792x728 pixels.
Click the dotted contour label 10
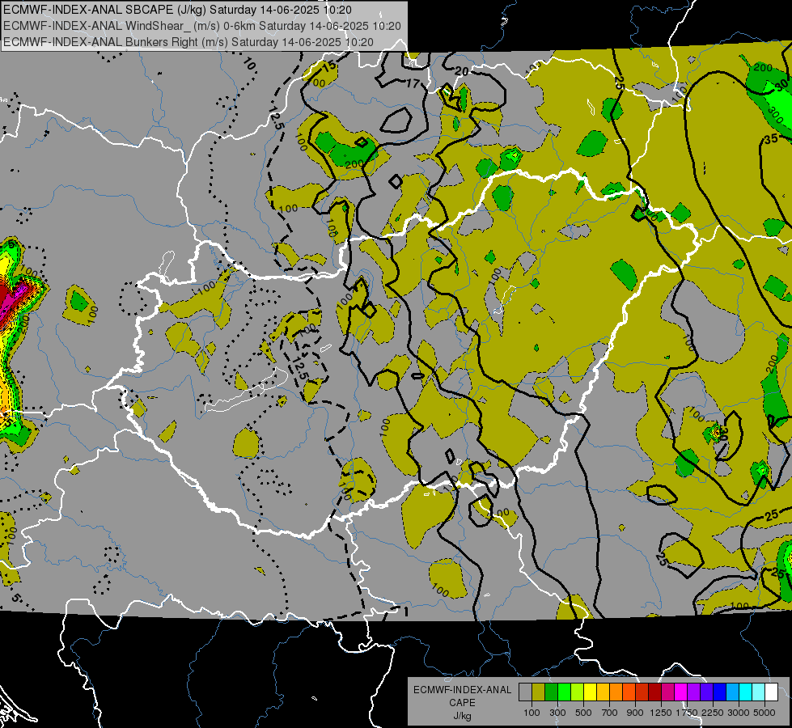tap(249, 64)
